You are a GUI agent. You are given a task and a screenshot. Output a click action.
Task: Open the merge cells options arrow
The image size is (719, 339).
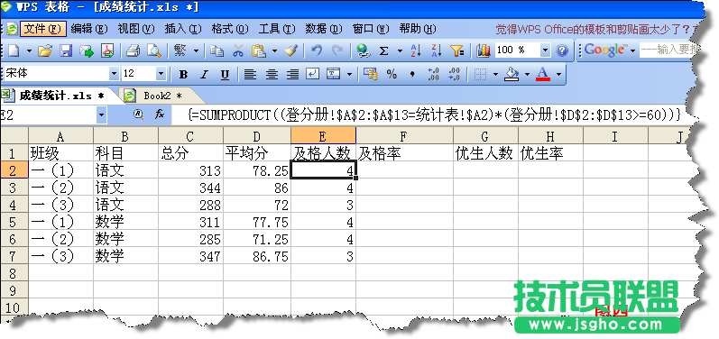click(x=350, y=74)
